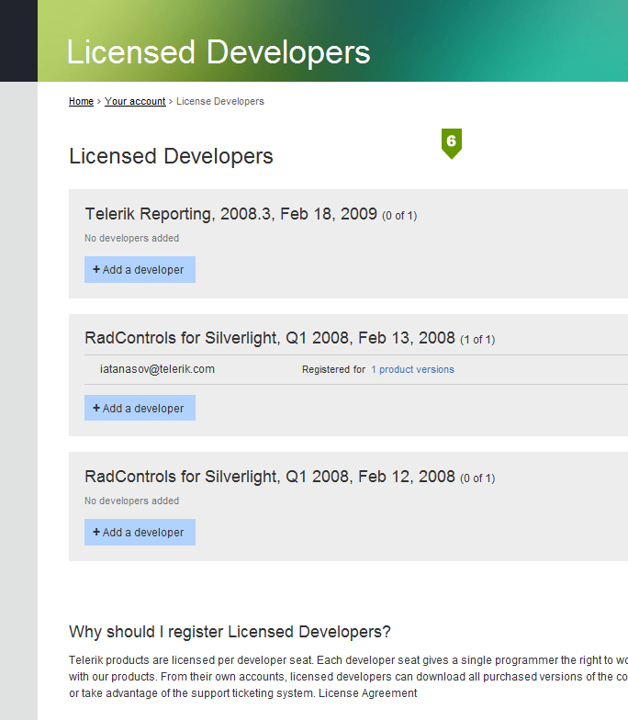Image resolution: width=628 pixels, height=720 pixels.
Task: Open the License Agreement link
Action: pyautogui.click(x=367, y=693)
